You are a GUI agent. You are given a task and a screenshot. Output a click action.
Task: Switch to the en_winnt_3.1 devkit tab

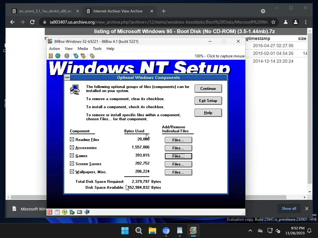pyautogui.click(x=45, y=11)
